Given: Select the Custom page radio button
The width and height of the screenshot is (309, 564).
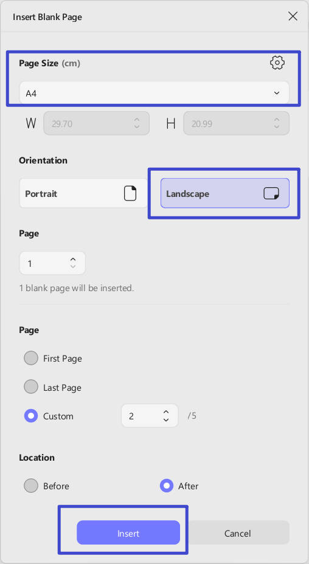Looking at the screenshot, I should click(31, 416).
